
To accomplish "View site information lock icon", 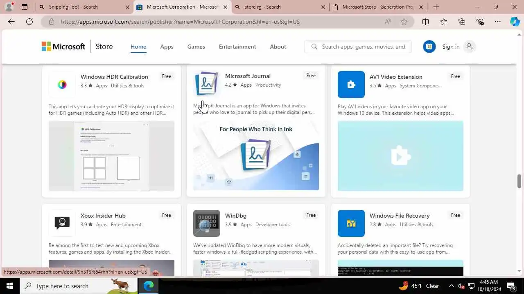I will pyautogui.click(x=52, y=22).
